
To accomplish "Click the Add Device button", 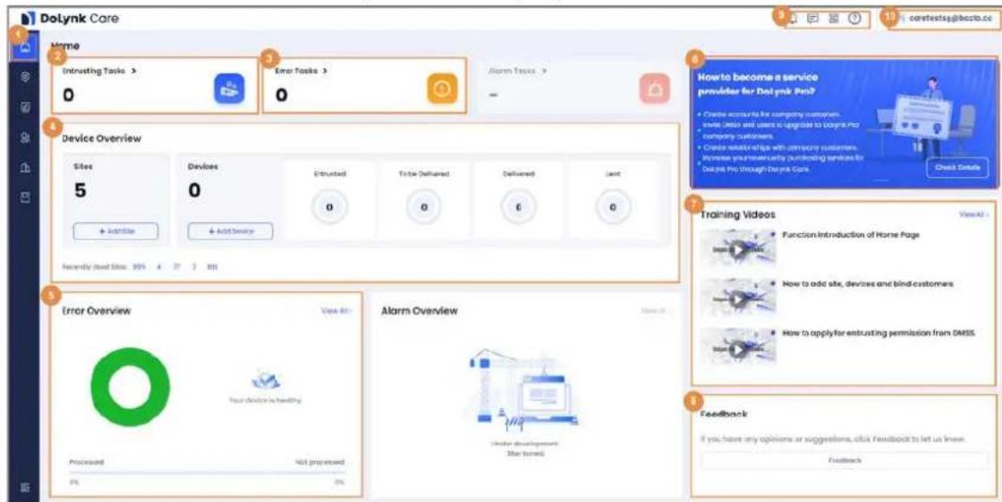I will pyautogui.click(x=230, y=231).
